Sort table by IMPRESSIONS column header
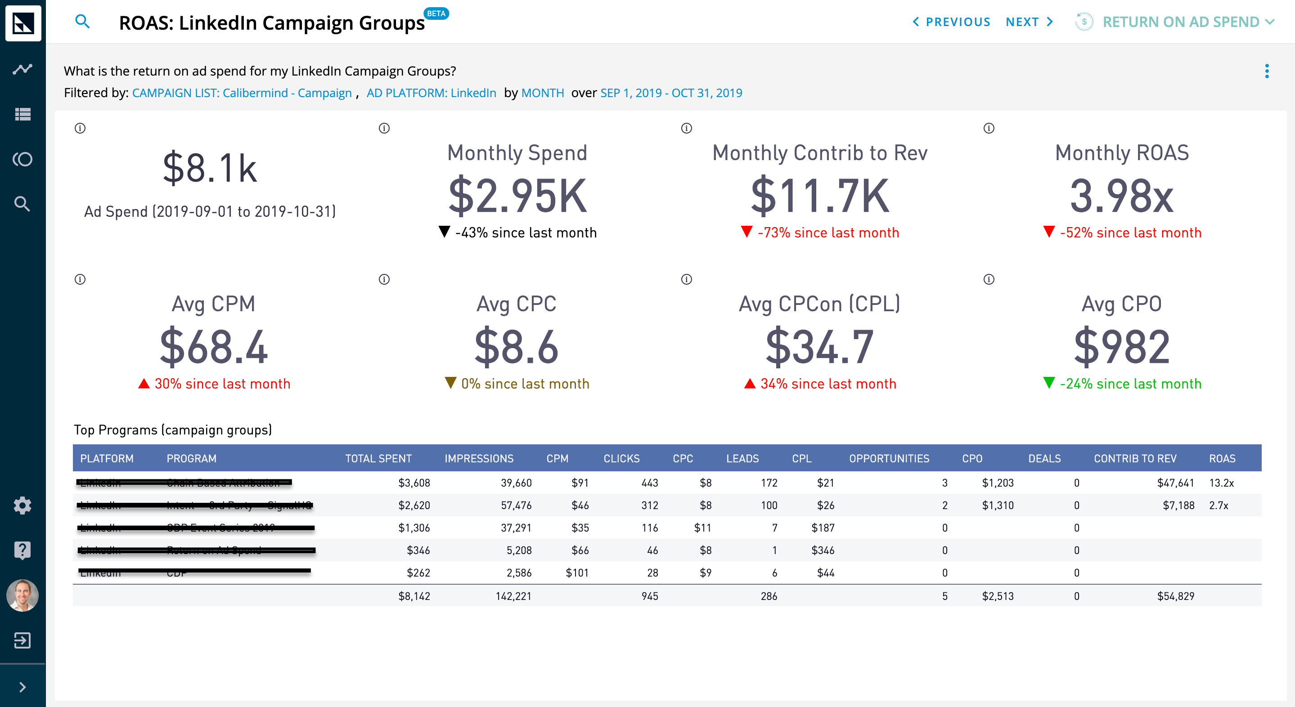 [x=479, y=458]
